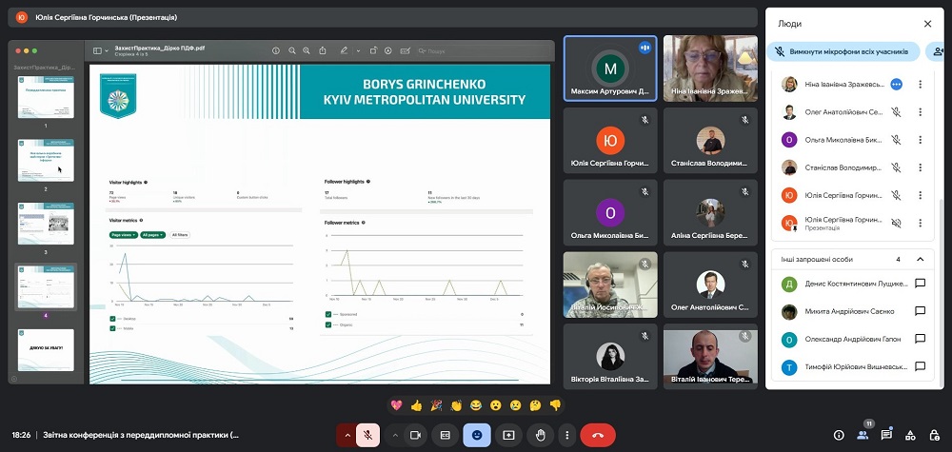Open the activities shapes icon

click(x=910, y=435)
